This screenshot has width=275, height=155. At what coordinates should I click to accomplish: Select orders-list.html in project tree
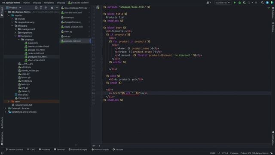pos(36,53)
